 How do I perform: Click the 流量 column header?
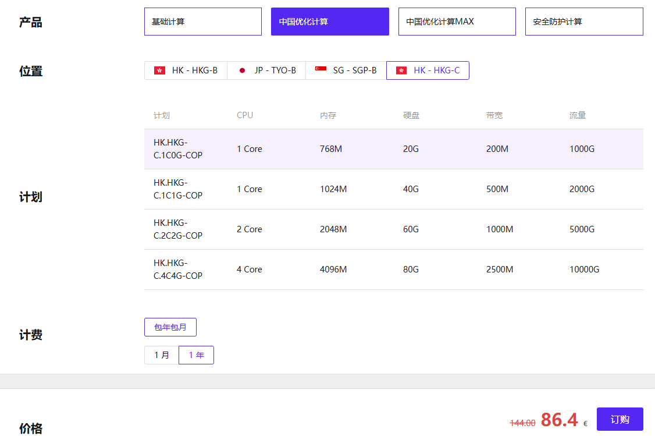(x=577, y=115)
